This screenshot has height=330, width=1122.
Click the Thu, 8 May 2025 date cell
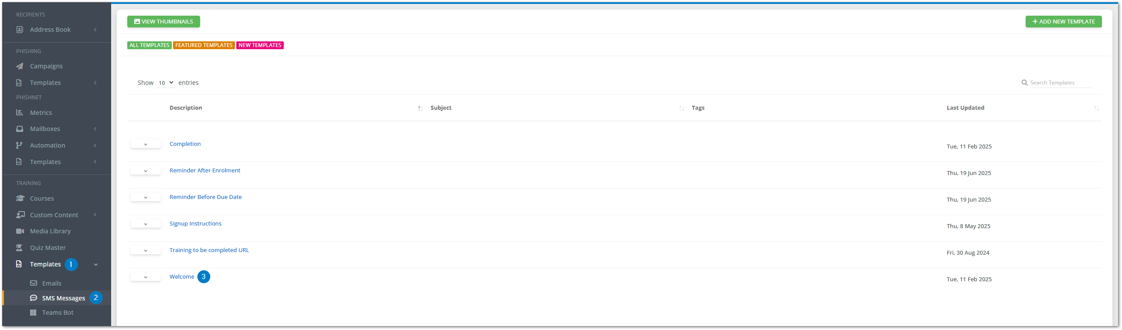coord(968,226)
